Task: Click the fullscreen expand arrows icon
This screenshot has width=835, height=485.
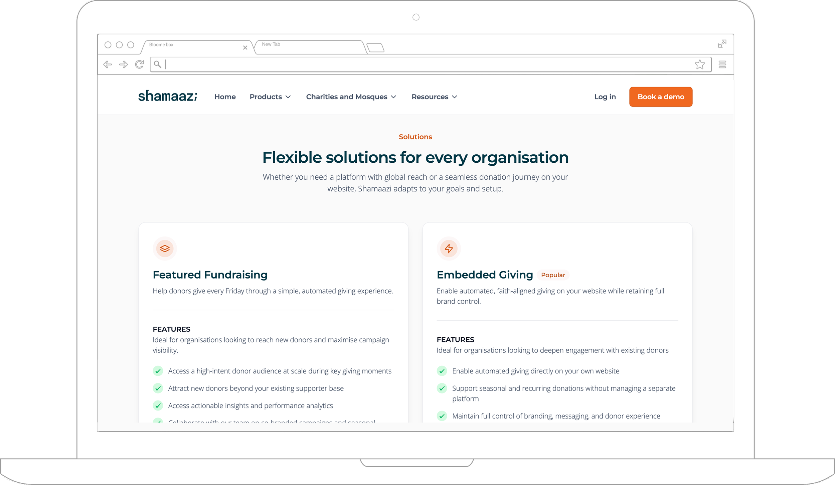Action: click(x=722, y=44)
